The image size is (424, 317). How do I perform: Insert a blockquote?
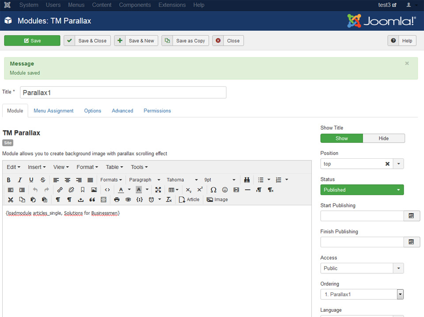tap(92, 200)
